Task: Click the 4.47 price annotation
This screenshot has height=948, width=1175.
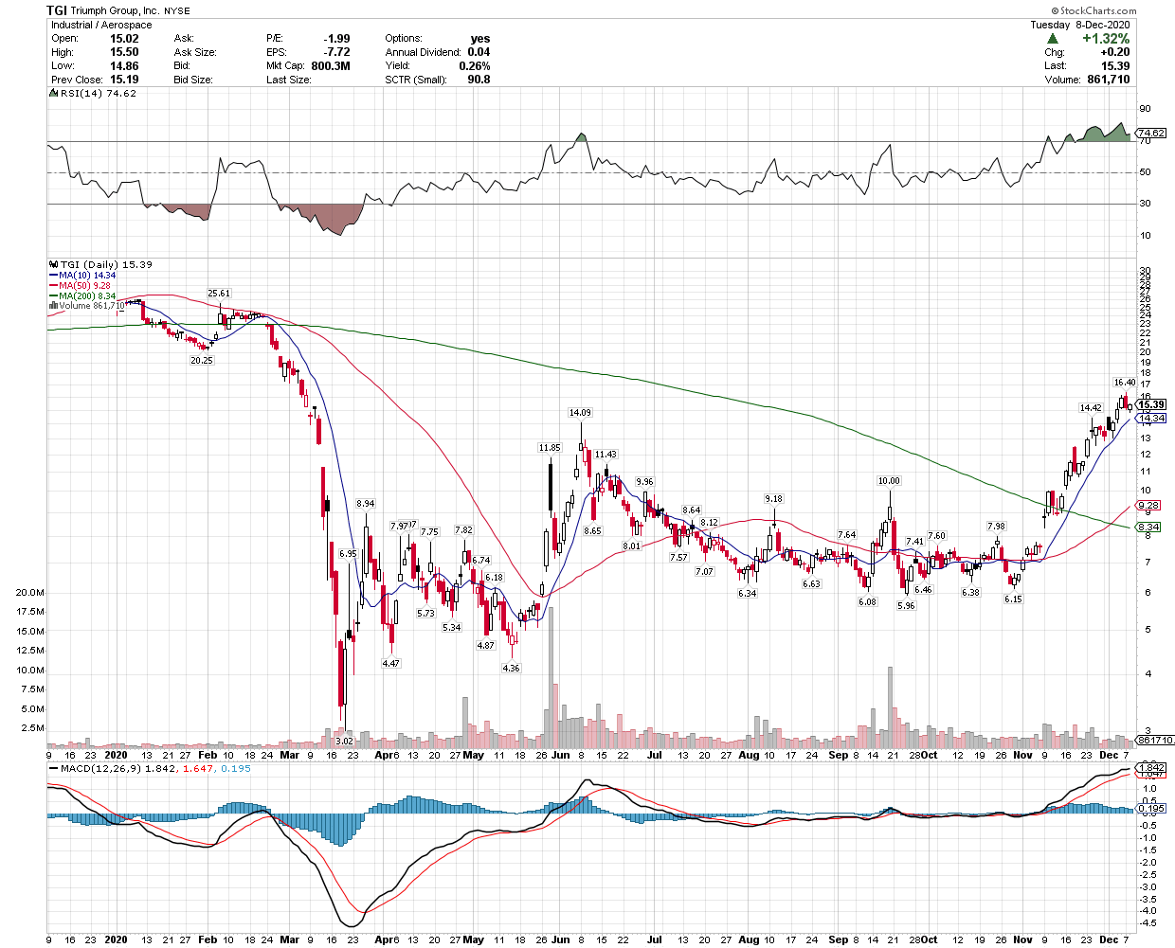Action: point(390,664)
